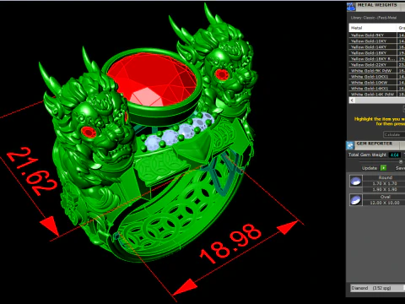Image resolution: width=405 pixels, height=304 pixels.
Task: Click the Update button in Gem Reporter
Action: point(370,168)
